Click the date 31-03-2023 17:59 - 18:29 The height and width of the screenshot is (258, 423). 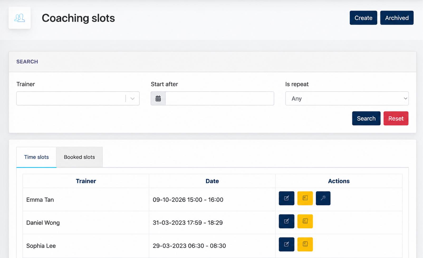tap(188, 223)
